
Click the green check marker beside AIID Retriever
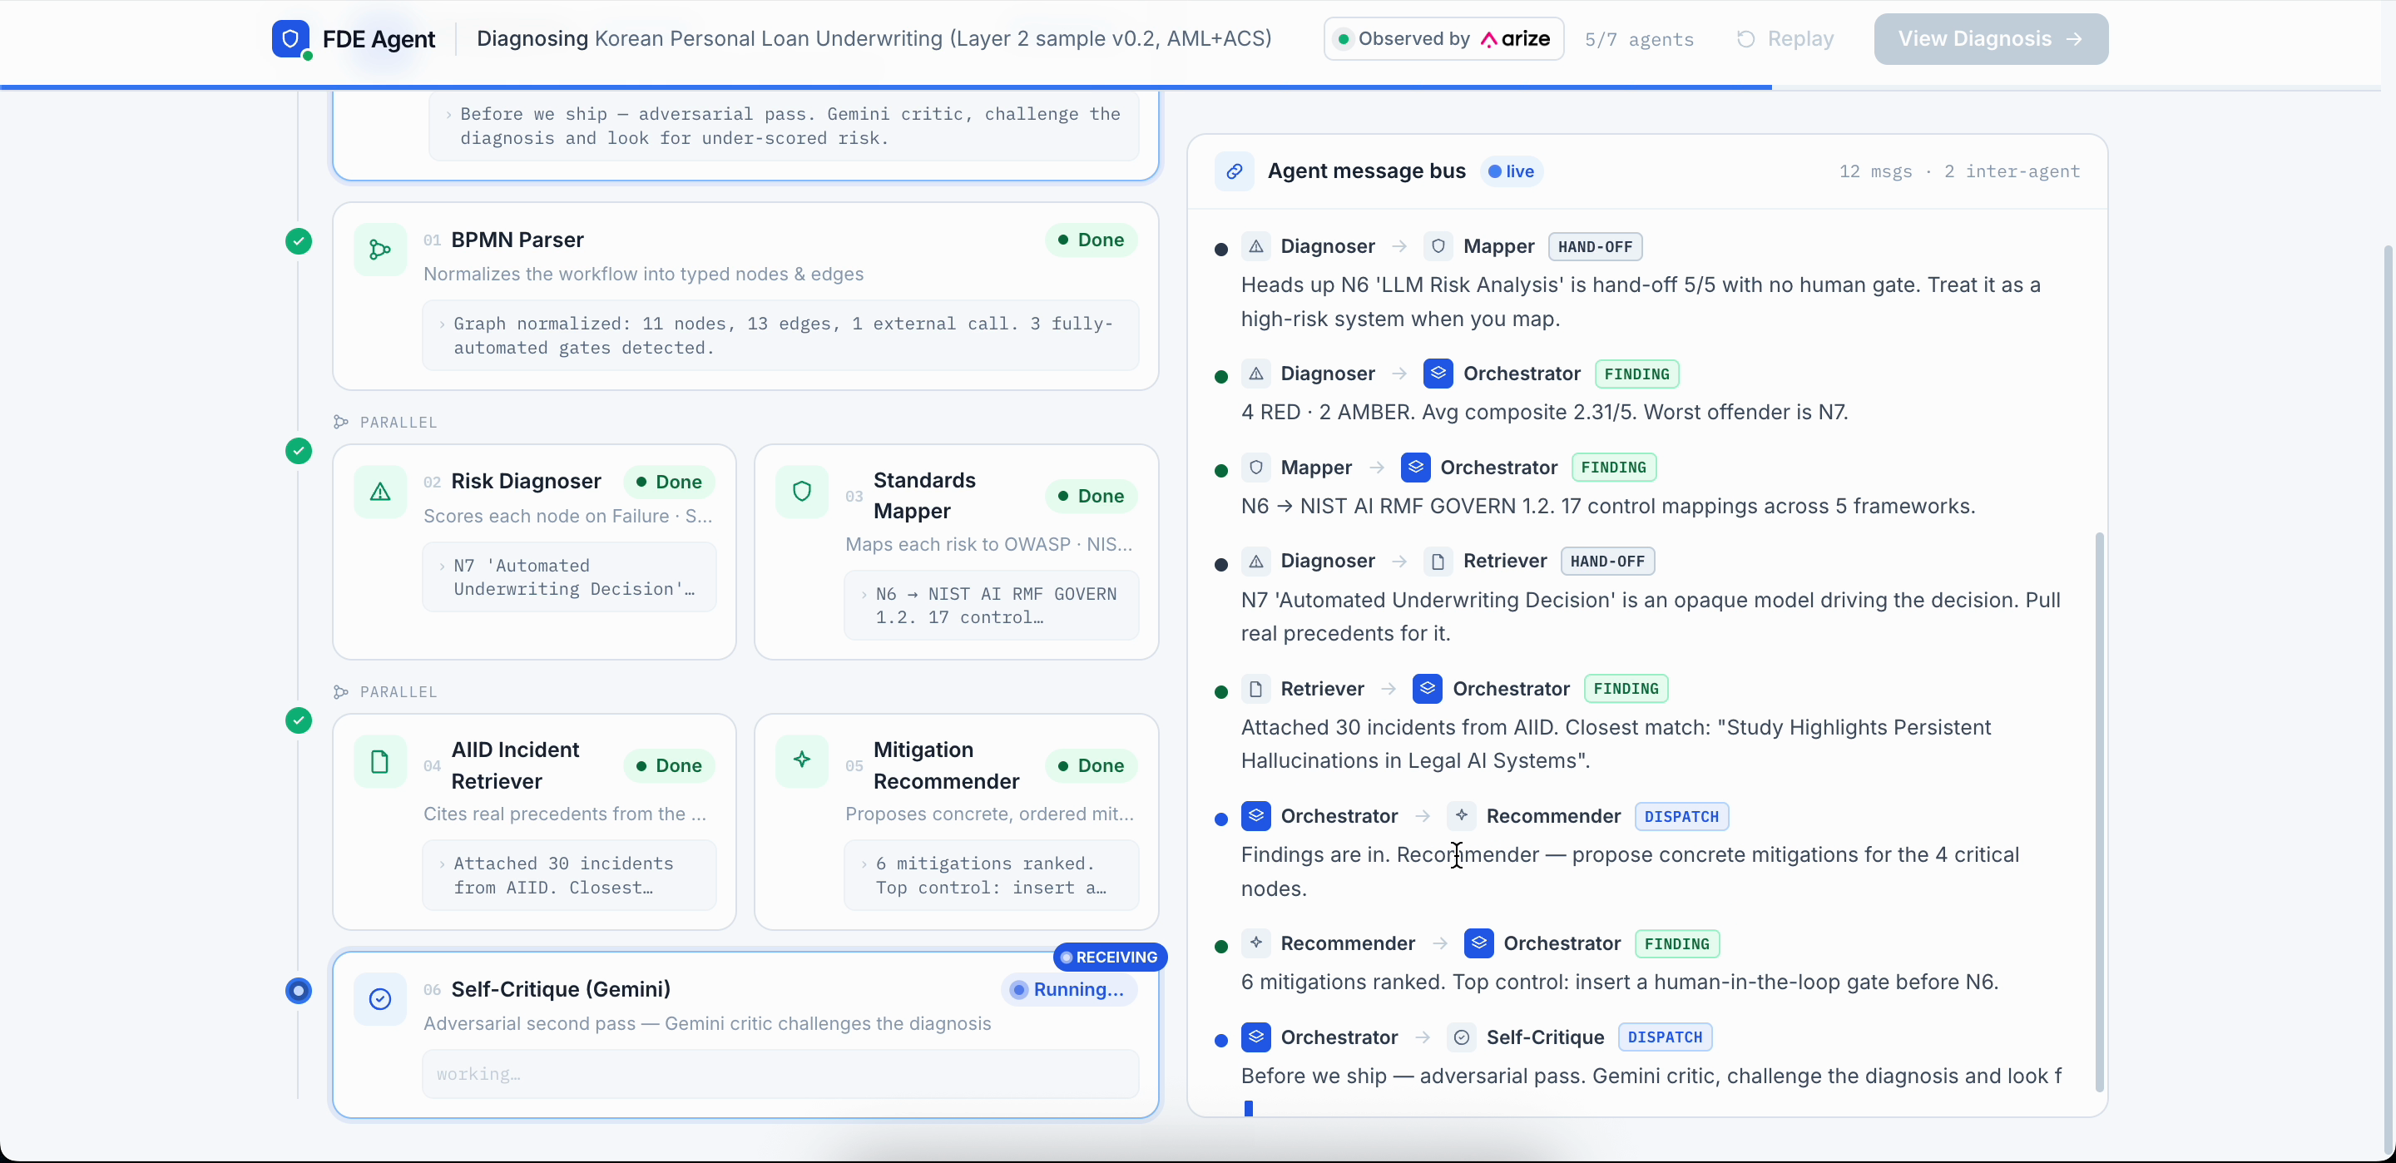[x=298, y=721]
